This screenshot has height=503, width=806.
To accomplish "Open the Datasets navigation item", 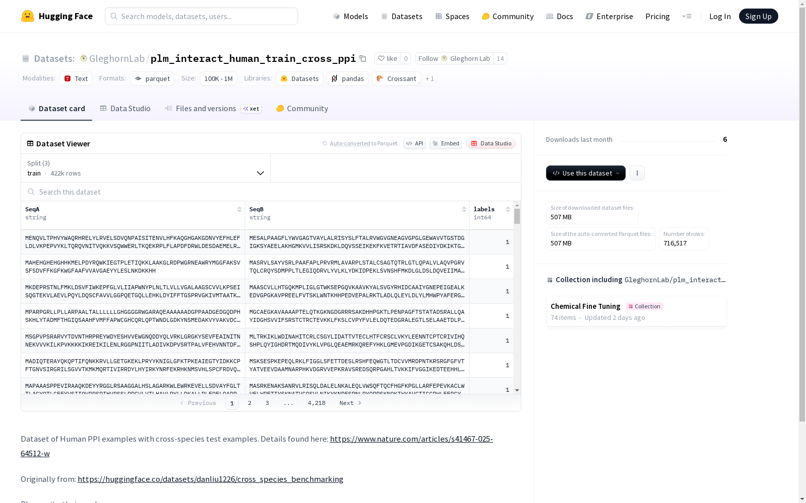I will tap(401, 16).
